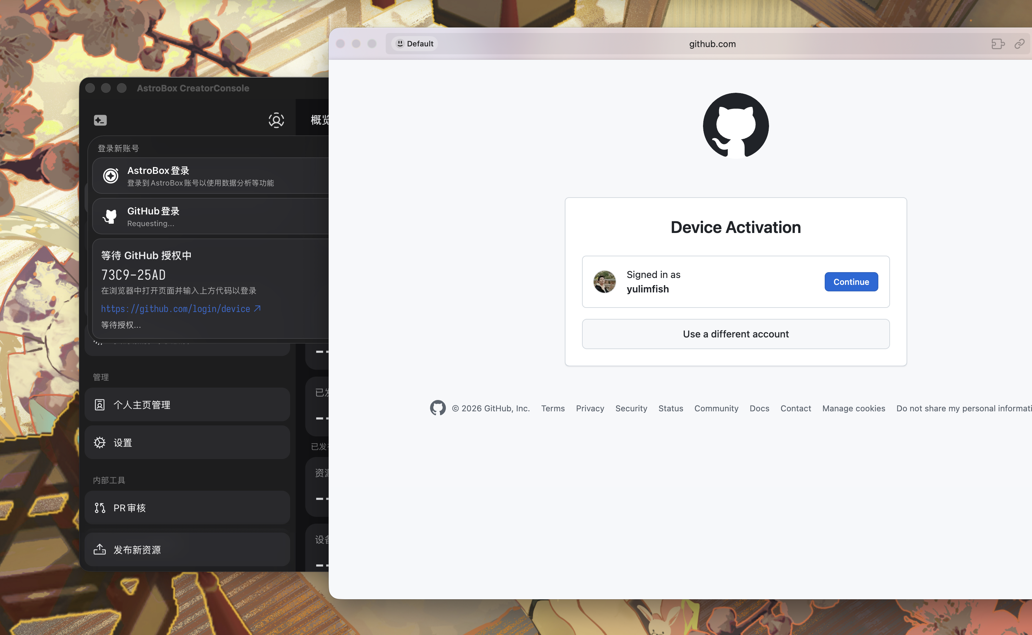The height and width of the screenshot is (635, 1032).
Task: Choose Use a different account
Action: 736,334
